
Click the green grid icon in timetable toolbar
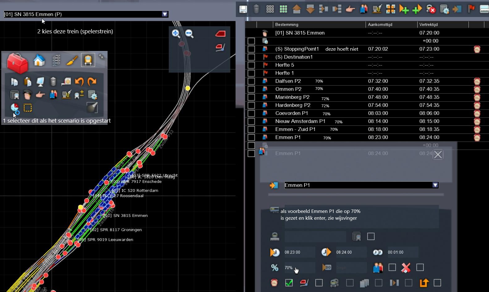(283, 9)
